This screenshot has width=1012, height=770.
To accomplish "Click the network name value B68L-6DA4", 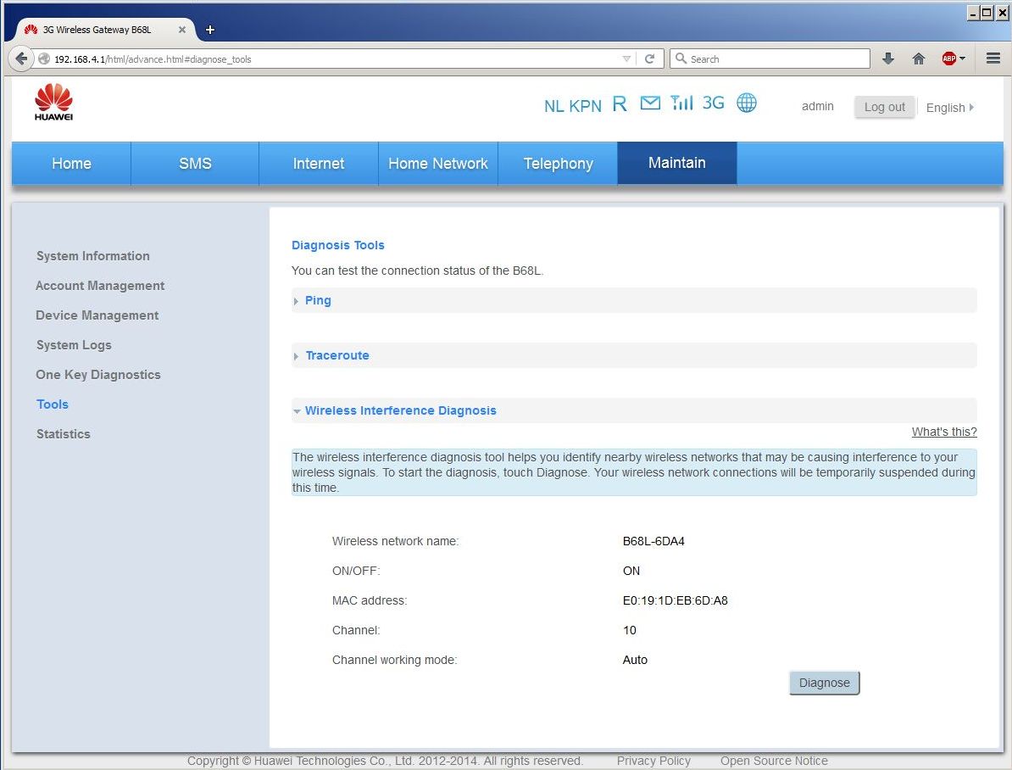I will tap(653, 541).
